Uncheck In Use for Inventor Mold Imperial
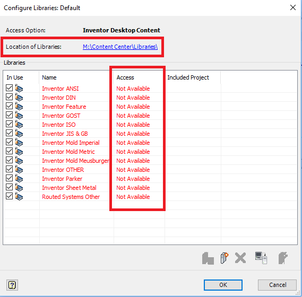 [x=9, y=142]
